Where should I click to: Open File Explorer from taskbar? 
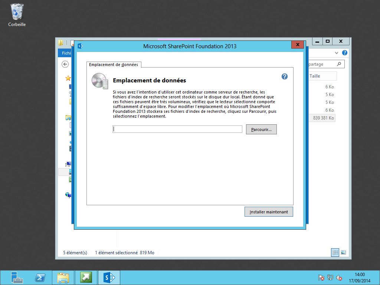click(63, 278)
